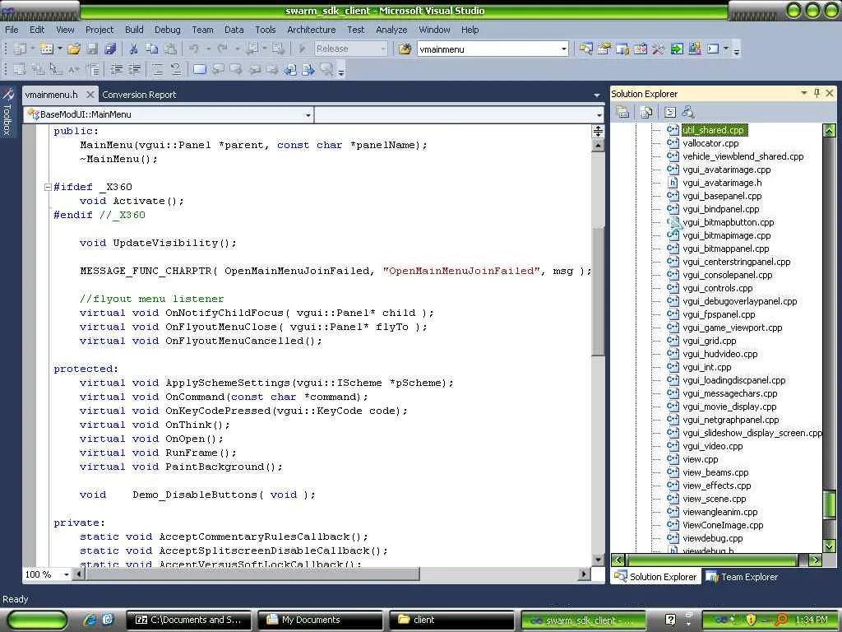Screen dimensions: 842x632
Task: Open the Debug menu
Action: pyautogui.click(x=168, y=30)
